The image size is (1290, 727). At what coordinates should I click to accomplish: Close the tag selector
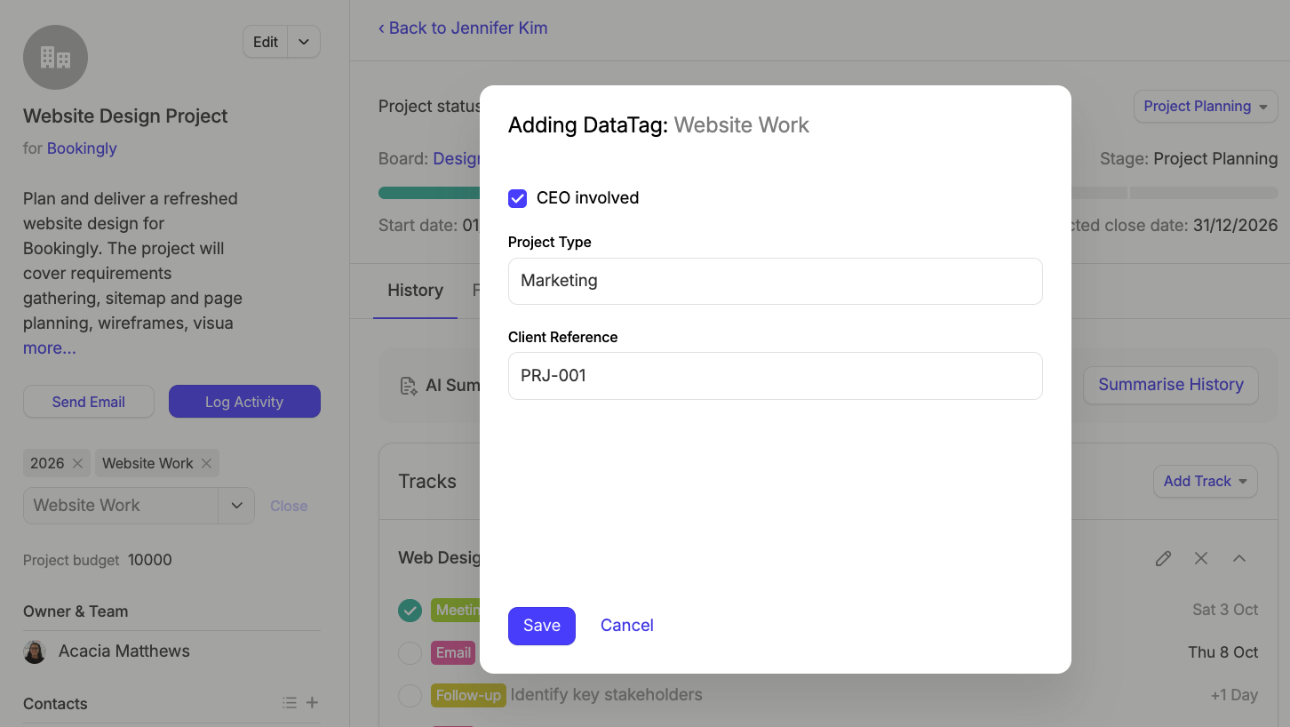click(289, 506)
